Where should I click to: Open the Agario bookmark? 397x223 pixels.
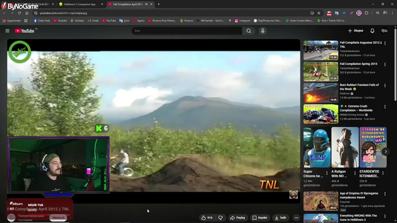(x=139, y=21)
